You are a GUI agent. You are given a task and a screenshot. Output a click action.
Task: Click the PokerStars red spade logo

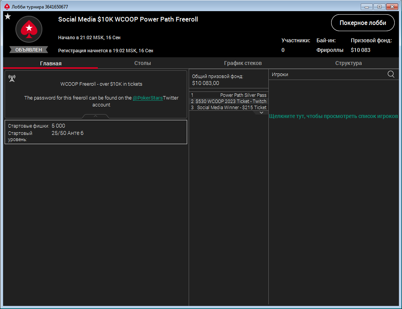(x=29, y=29)
